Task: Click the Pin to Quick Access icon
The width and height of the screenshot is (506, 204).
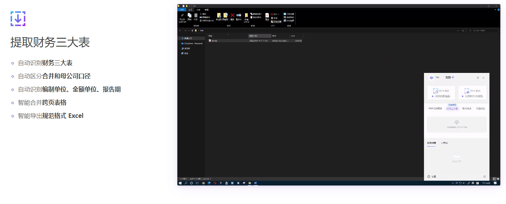Action: 182,16
